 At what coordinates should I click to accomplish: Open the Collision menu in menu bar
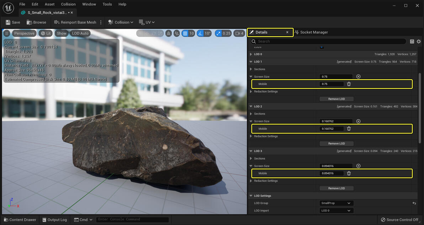click(x=68, y=4)
